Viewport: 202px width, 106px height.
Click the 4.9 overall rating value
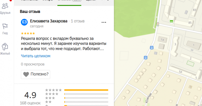click(30, 95)
